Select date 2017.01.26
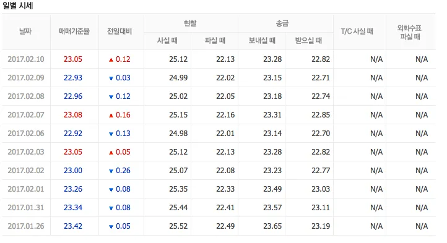The width and height of the screenshot is (447, 243). click(x=26, y=226)
